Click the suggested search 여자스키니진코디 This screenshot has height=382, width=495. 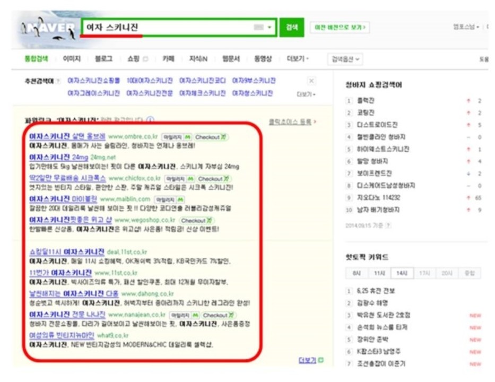202,81
